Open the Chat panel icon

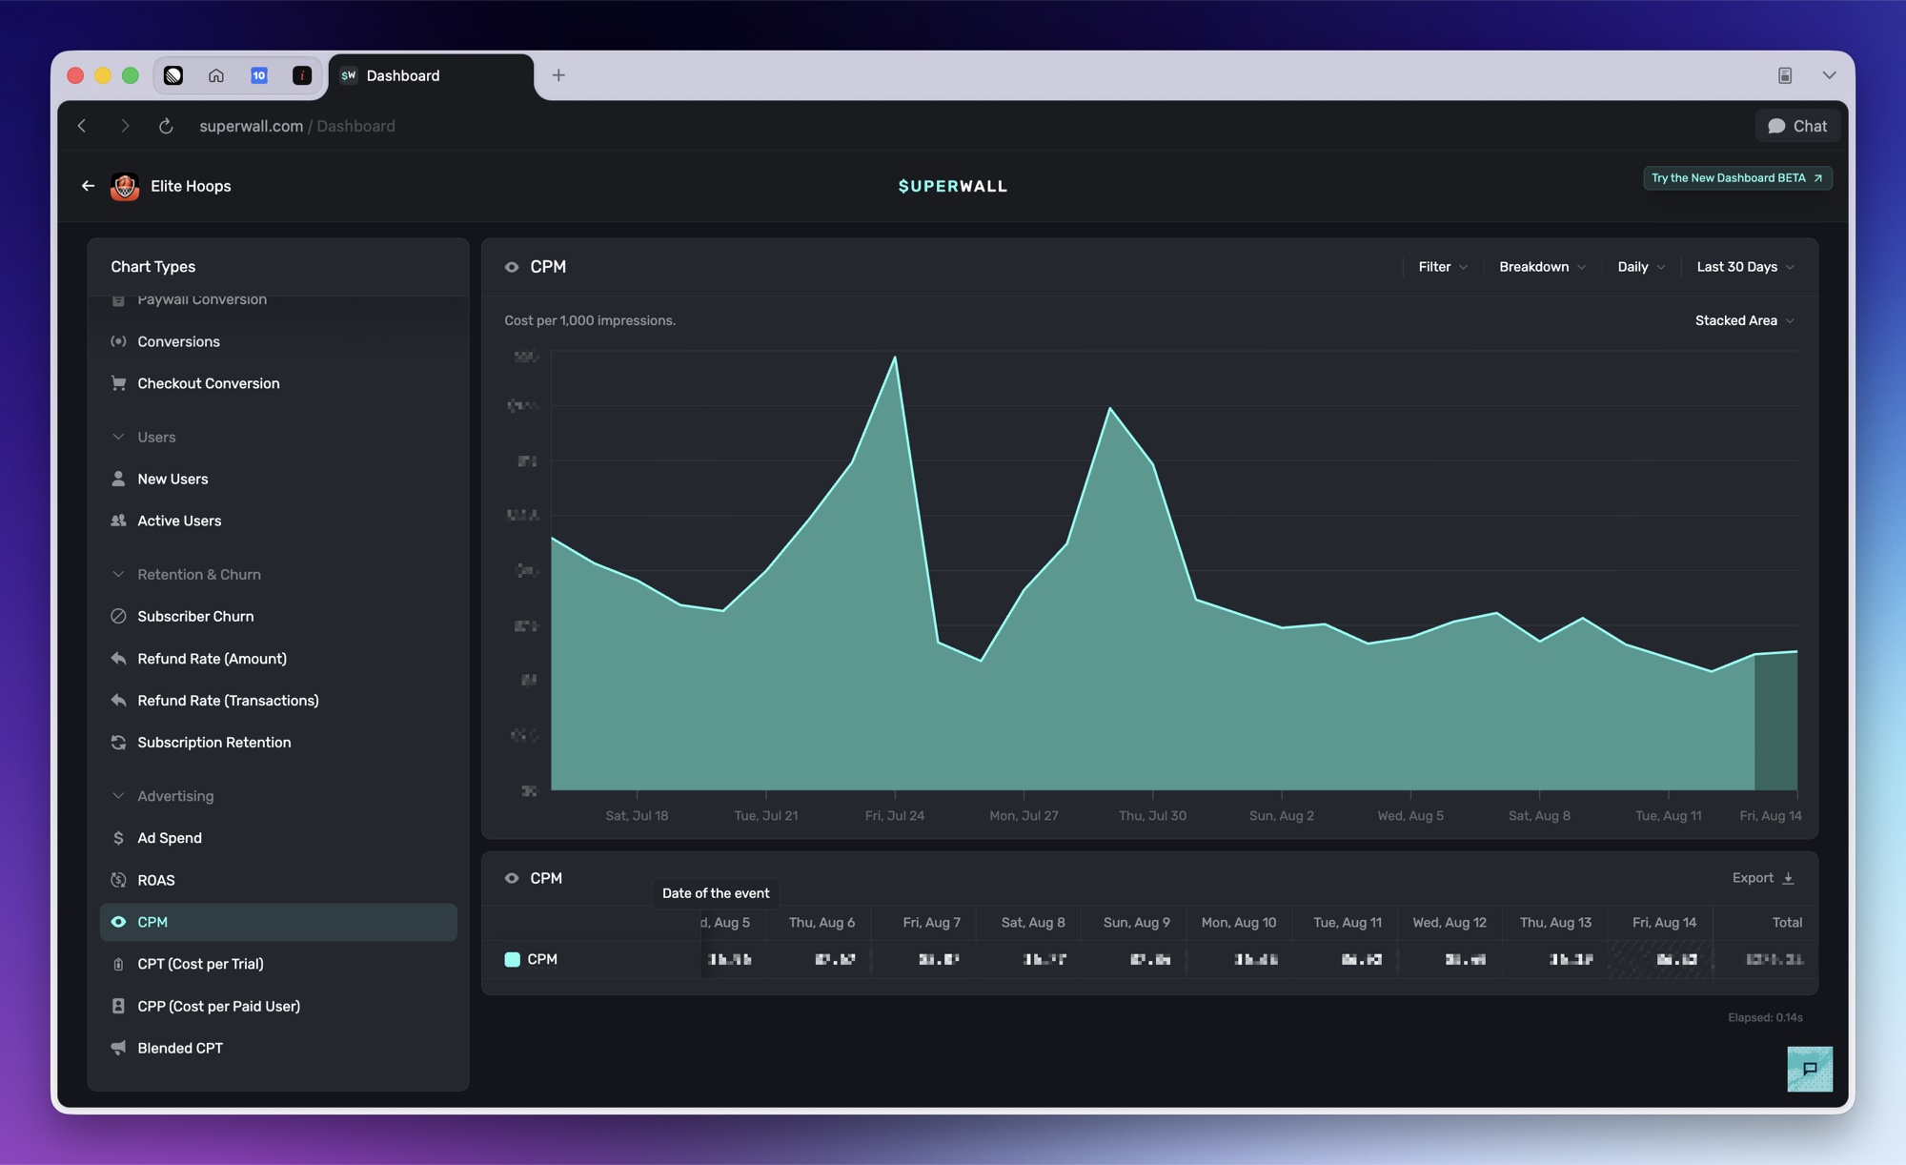click(1776, 126)
